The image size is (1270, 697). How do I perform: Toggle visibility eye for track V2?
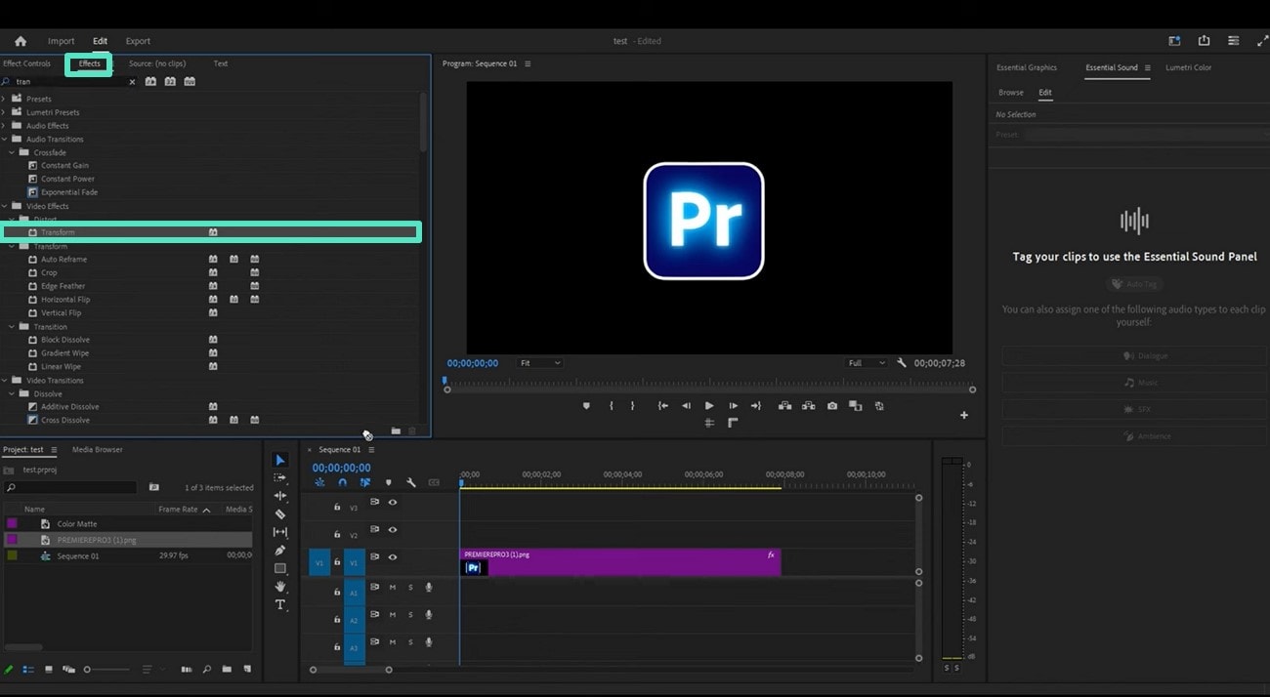(x=393, y=530)
